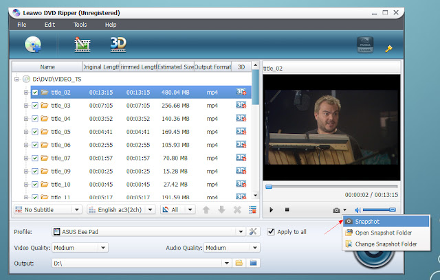Open the File menu
The image size is (440, 280).
21,25
